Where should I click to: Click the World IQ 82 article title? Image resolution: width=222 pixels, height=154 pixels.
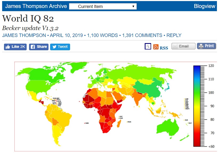28,18
